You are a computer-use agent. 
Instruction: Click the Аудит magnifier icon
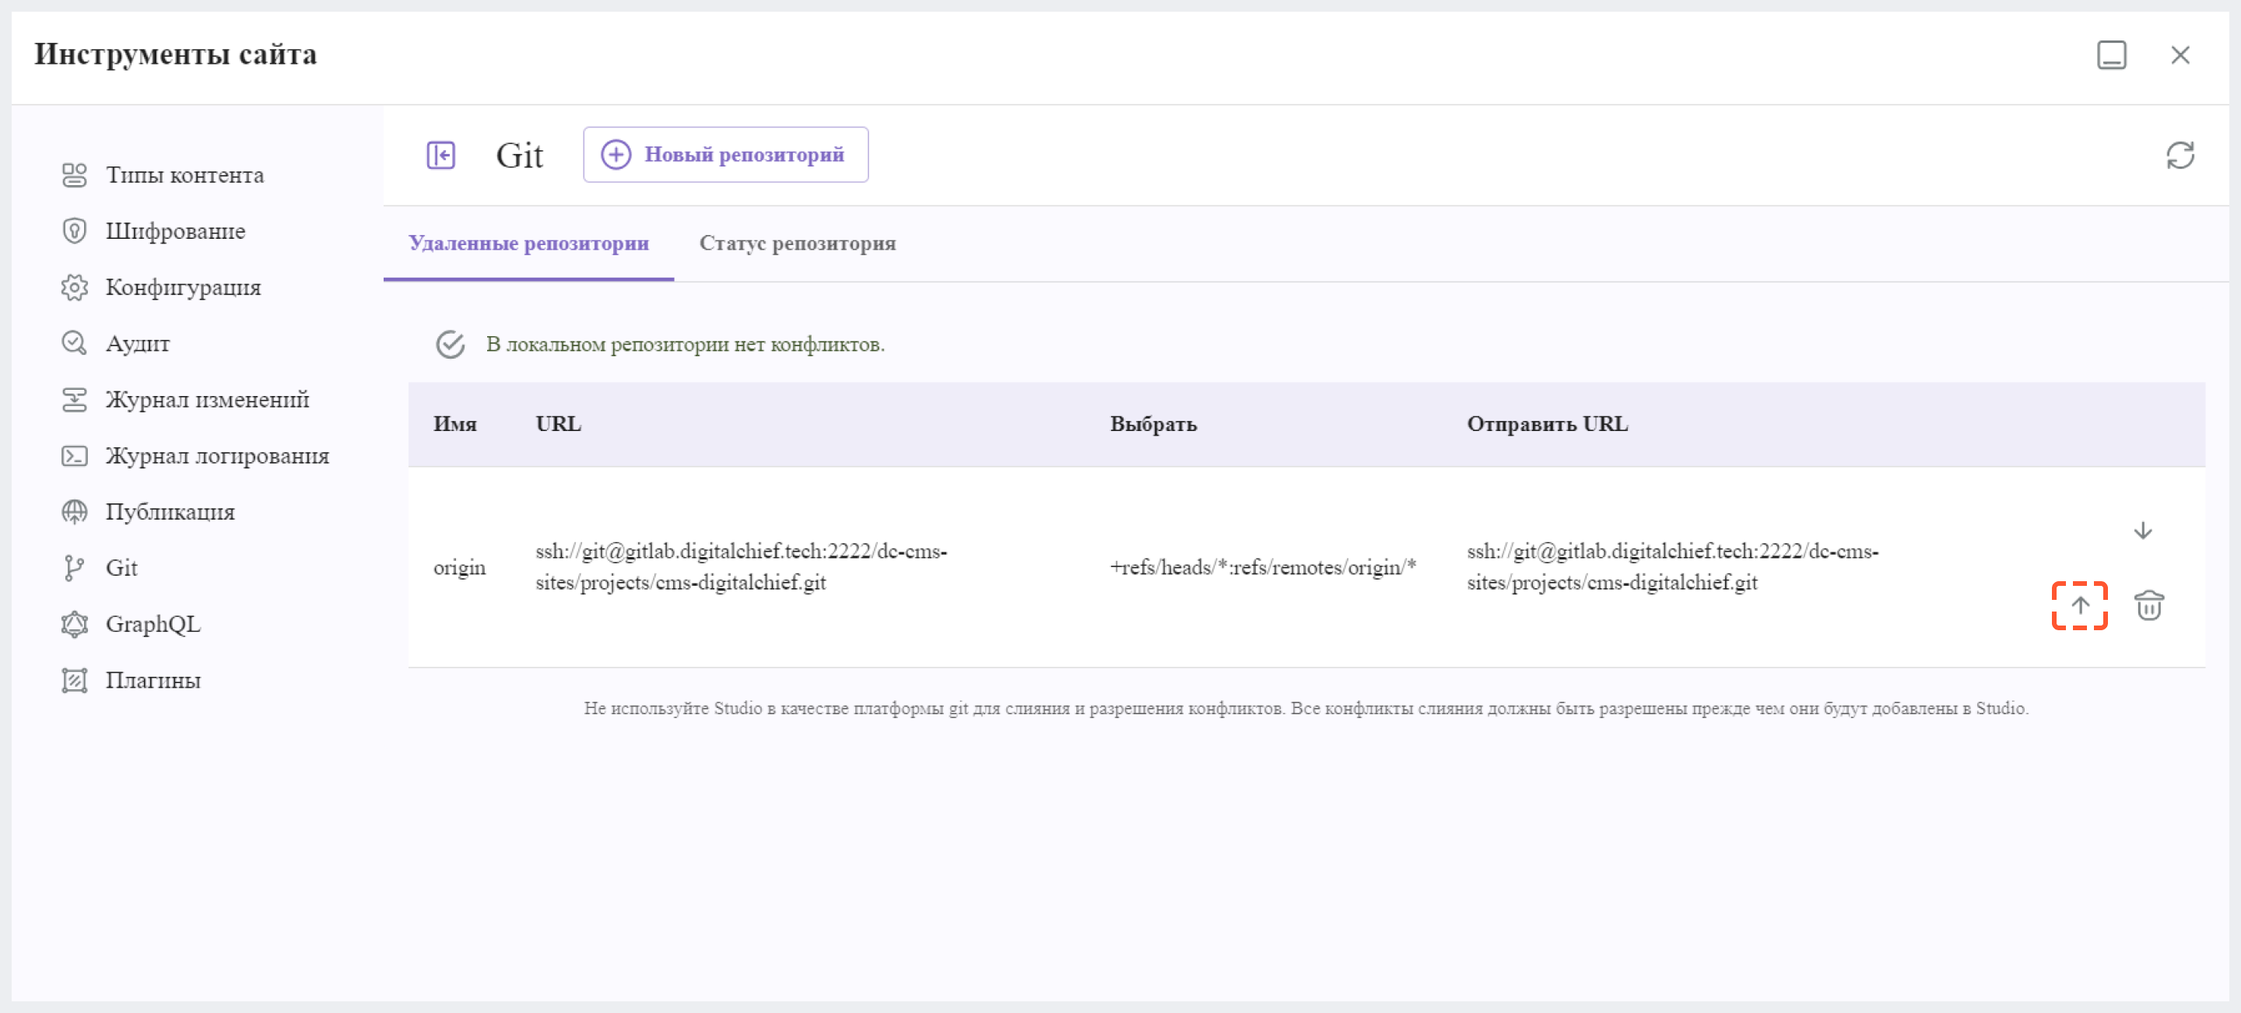[x=75, y=343]
